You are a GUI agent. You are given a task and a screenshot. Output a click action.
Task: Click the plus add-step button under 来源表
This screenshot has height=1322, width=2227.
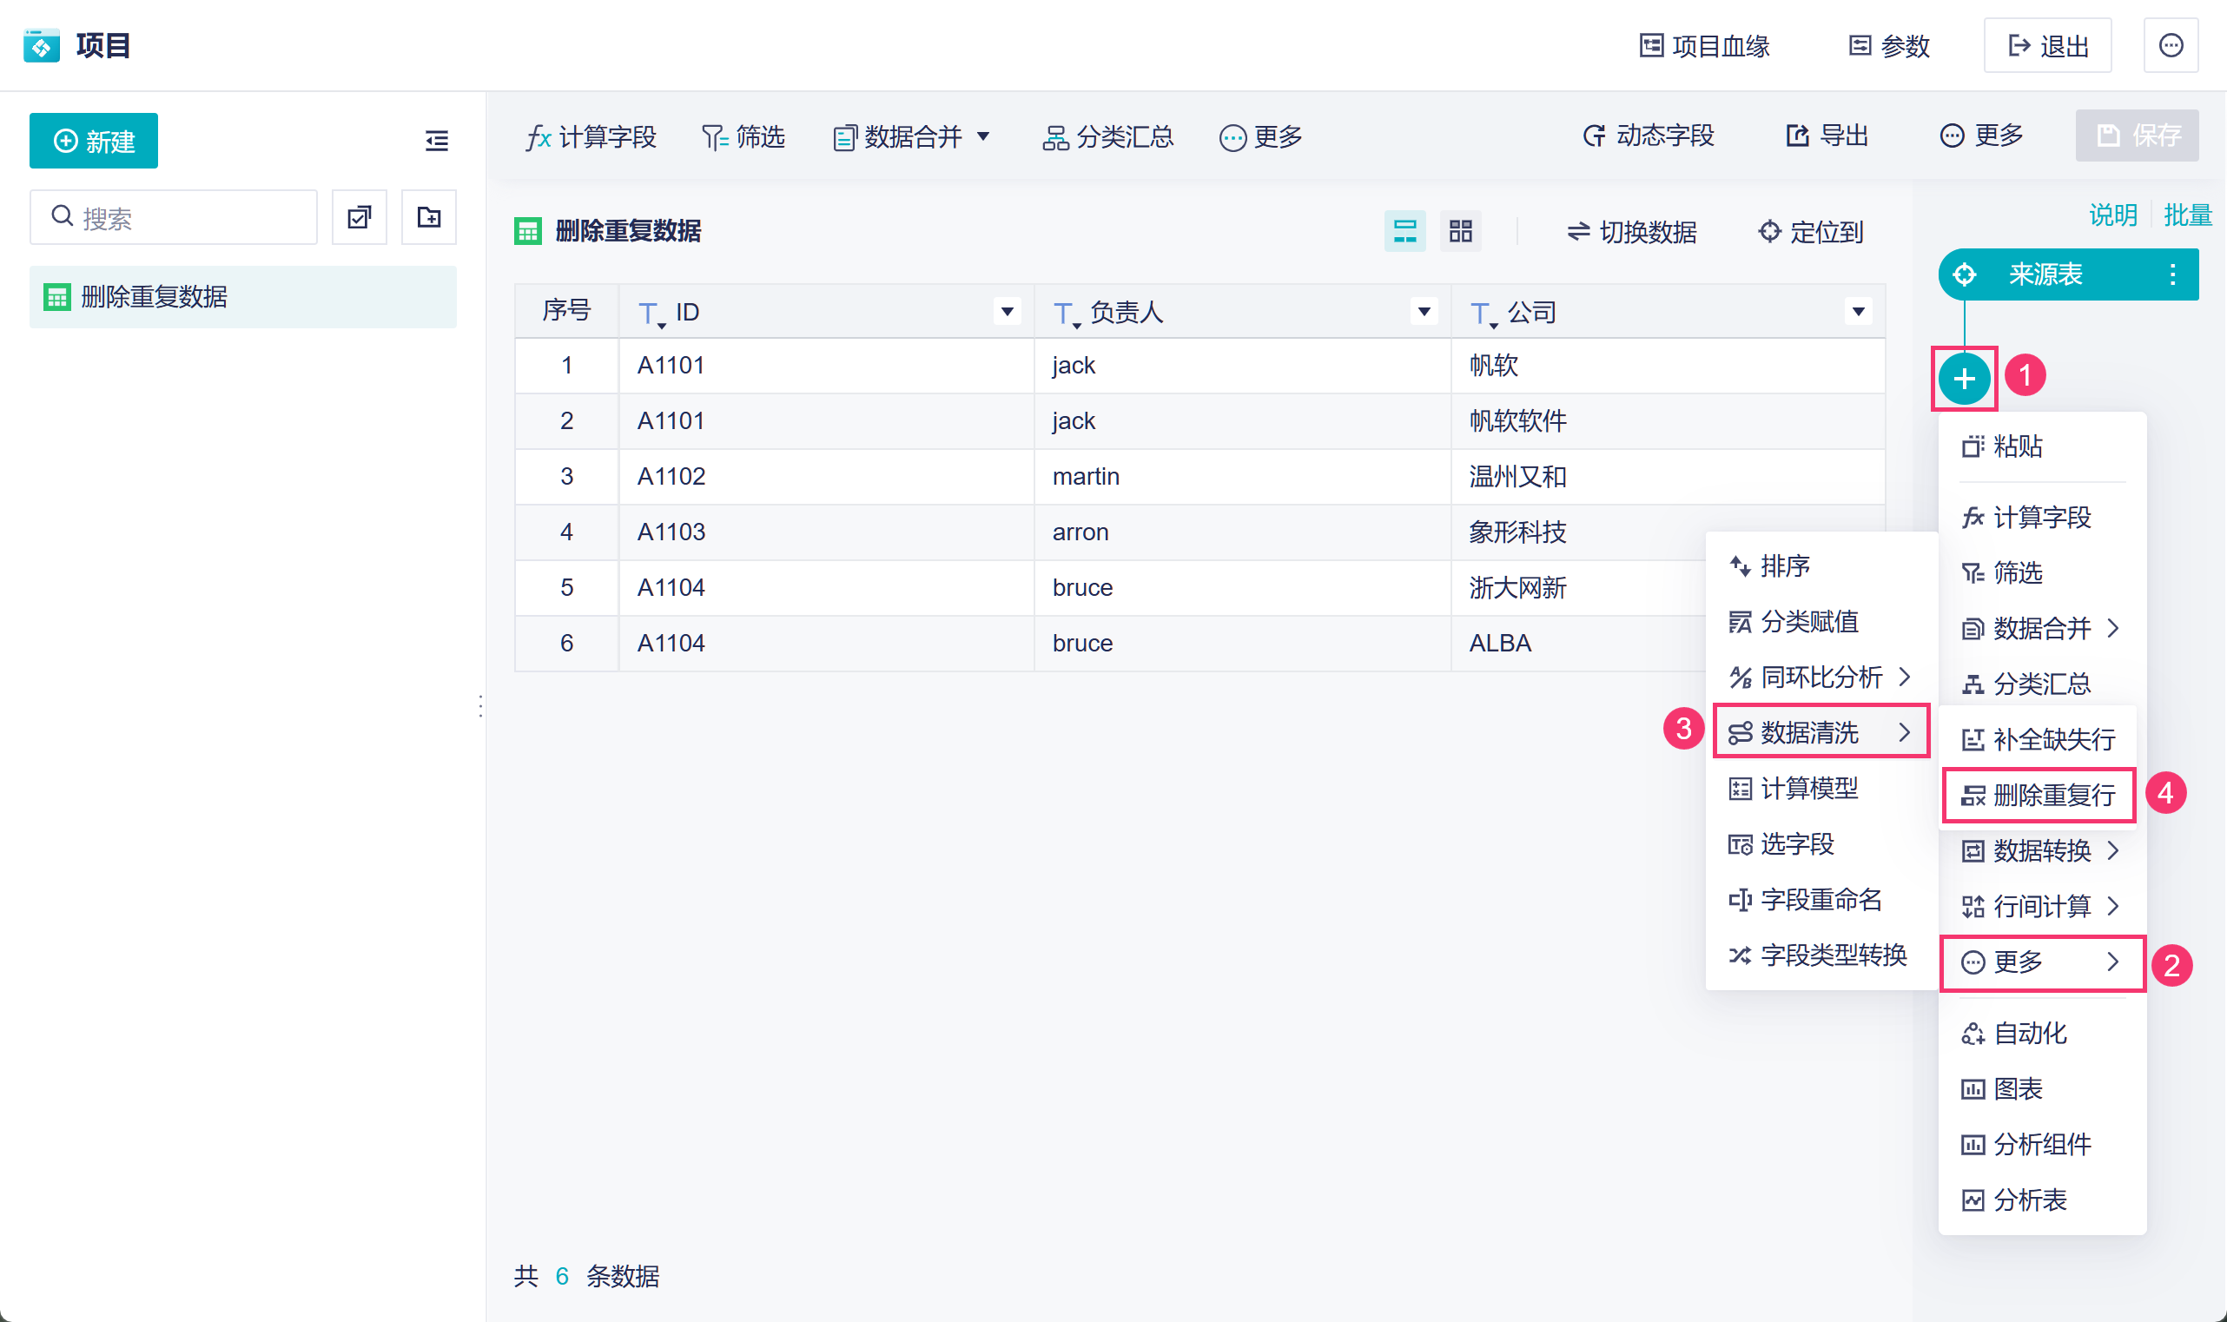pos(1963,379)
